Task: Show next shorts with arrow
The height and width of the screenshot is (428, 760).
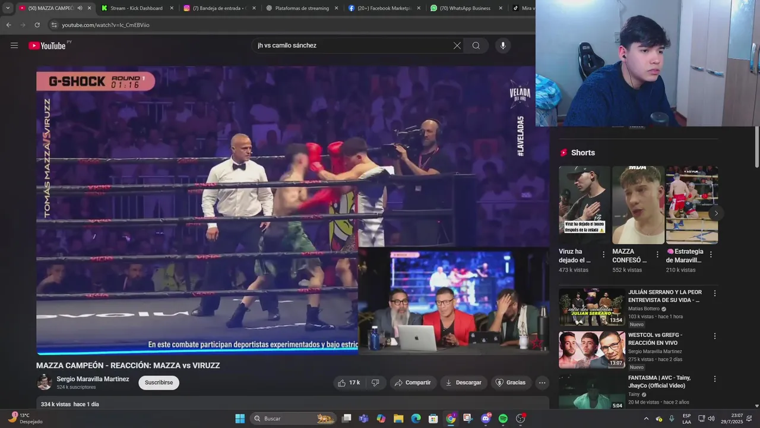Action: point(716,213)
